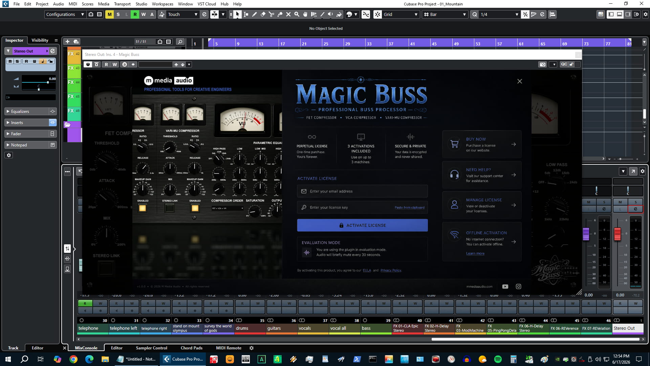Image resolution: width=650 pixels, height=366 pixels.
Task: Click the email address input field
Action: (362, 191)
